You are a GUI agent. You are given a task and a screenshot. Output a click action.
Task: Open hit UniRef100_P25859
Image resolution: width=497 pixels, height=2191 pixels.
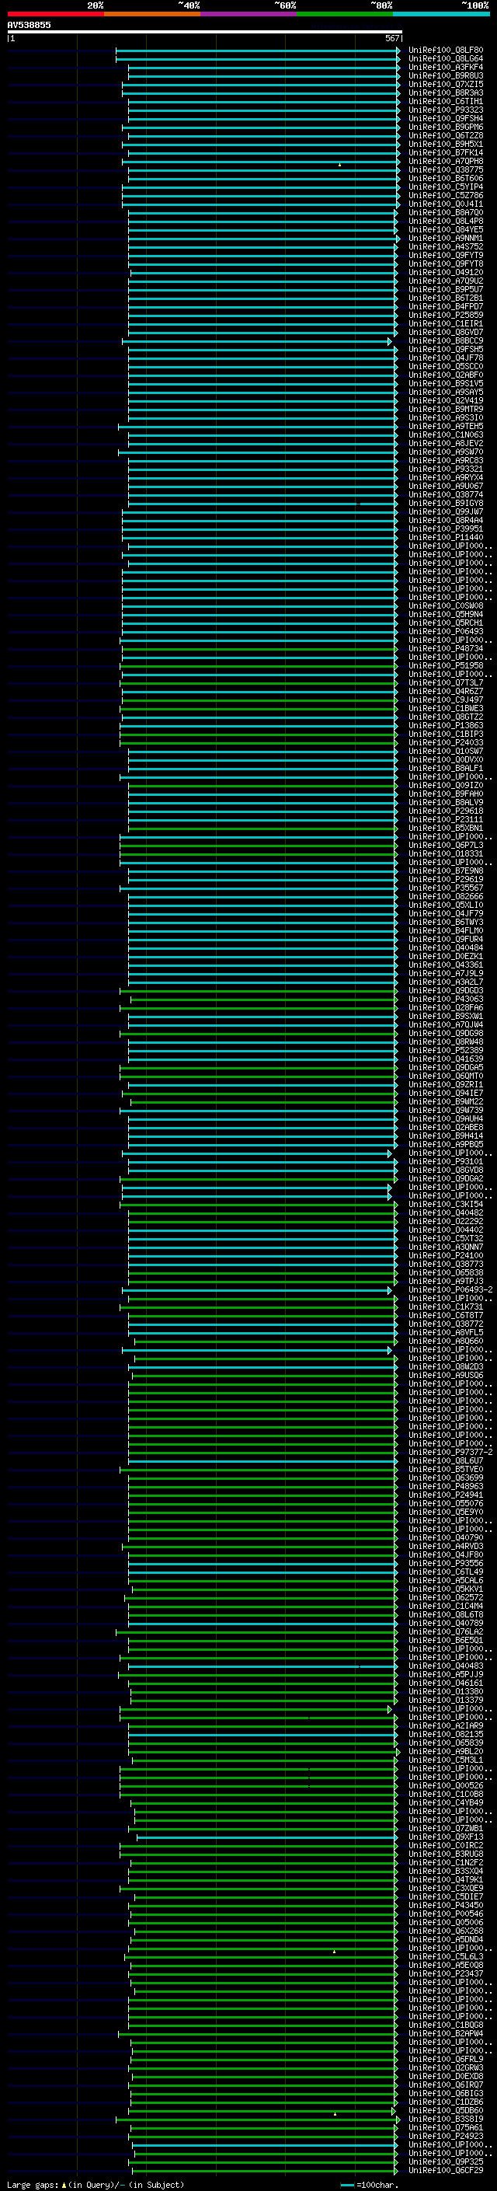(446, 315)
